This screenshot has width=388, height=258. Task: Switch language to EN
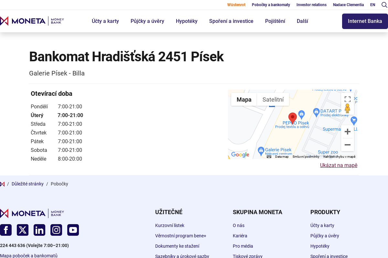pyautogui.click(x=373, y=5)
